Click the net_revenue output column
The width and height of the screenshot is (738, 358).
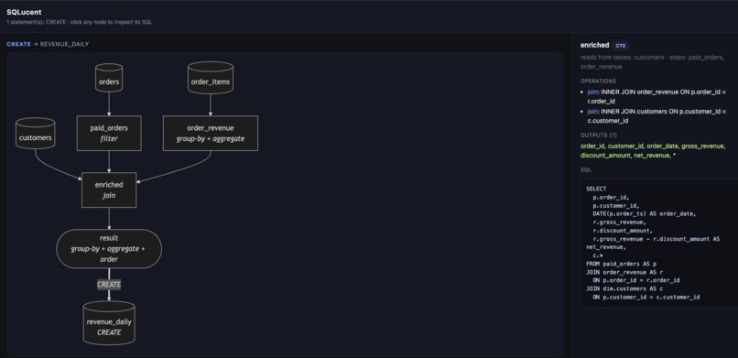click(x=653, y=156)
